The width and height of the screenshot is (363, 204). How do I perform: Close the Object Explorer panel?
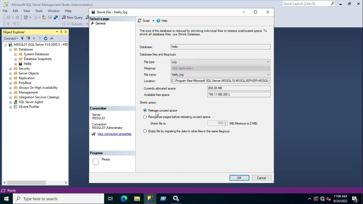tap(66, 32)
